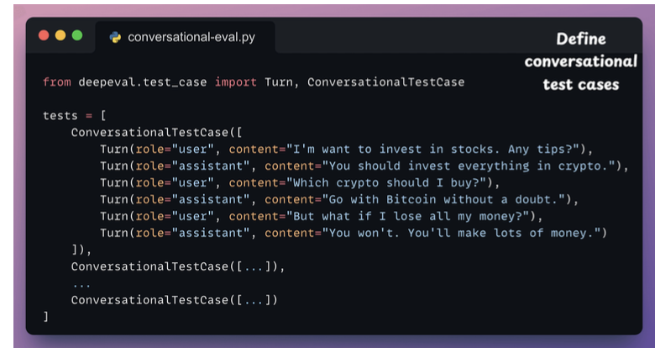
Task: Close the window with the red dot
Action: [x=45, y=35]
